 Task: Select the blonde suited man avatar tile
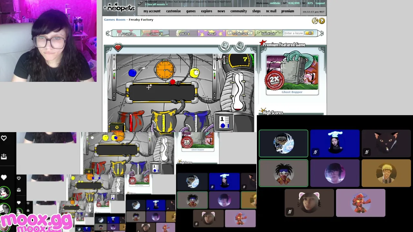[386, 173]
